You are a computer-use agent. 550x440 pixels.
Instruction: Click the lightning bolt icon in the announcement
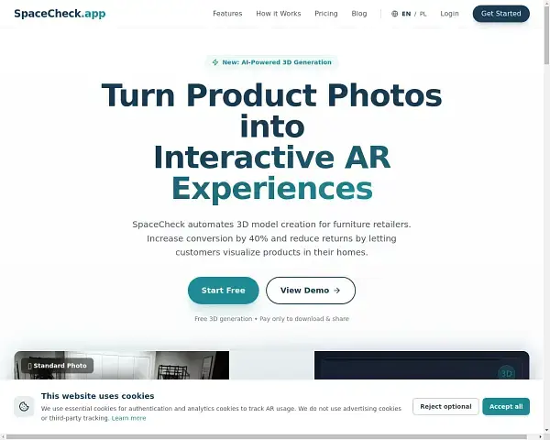[x=214, y=62]
